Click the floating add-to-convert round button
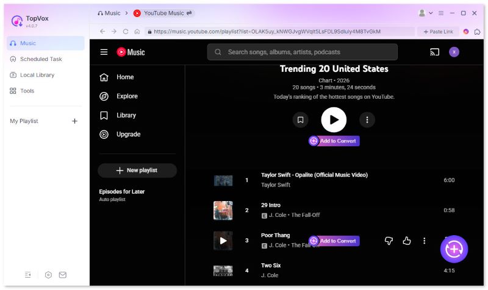Viewport: 488px width, 290px height. tap(454, 249)
